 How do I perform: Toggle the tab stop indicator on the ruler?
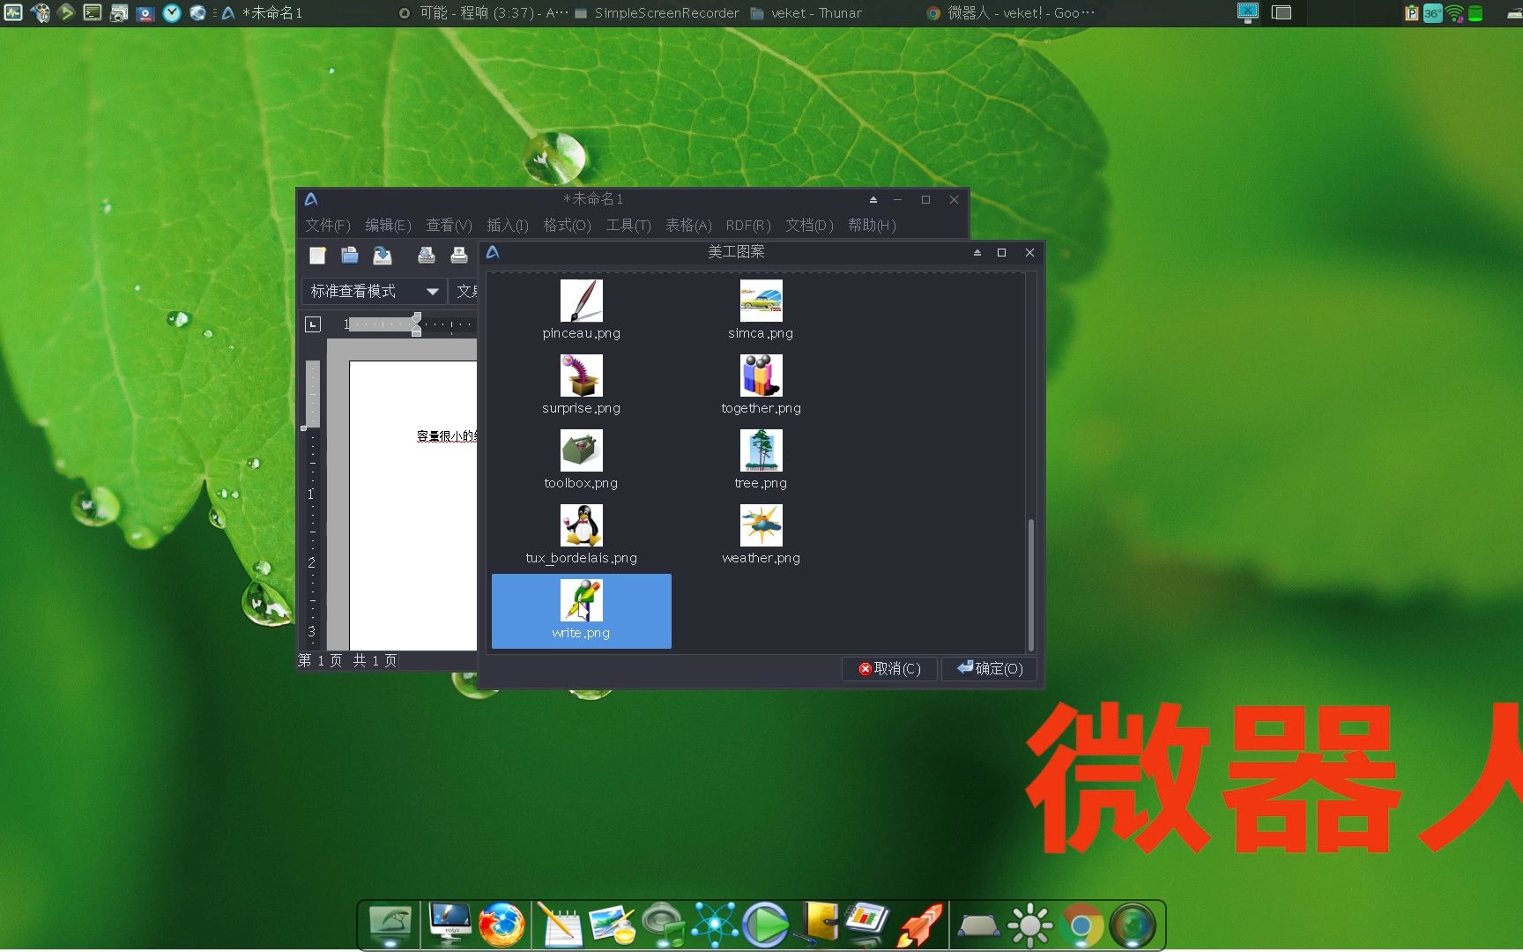(x=313, y=324)
